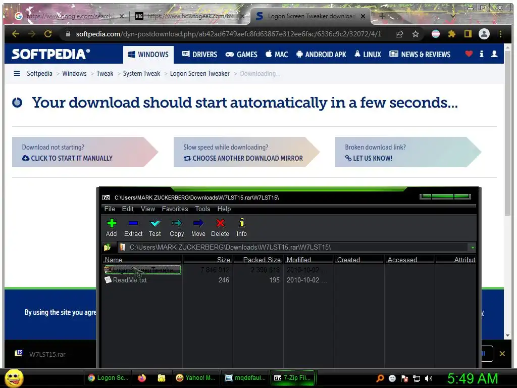The height and width of the screenshot is (388, 517).
Task: Reload the Softpedia page
Action: pyautogui.click(x=48, y=34)
